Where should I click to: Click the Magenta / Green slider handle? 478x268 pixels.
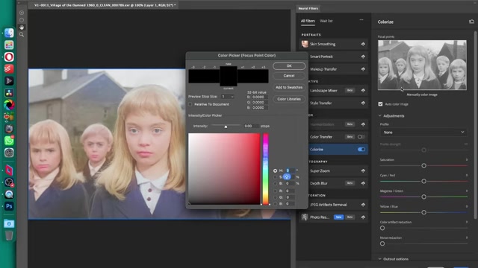423,197
